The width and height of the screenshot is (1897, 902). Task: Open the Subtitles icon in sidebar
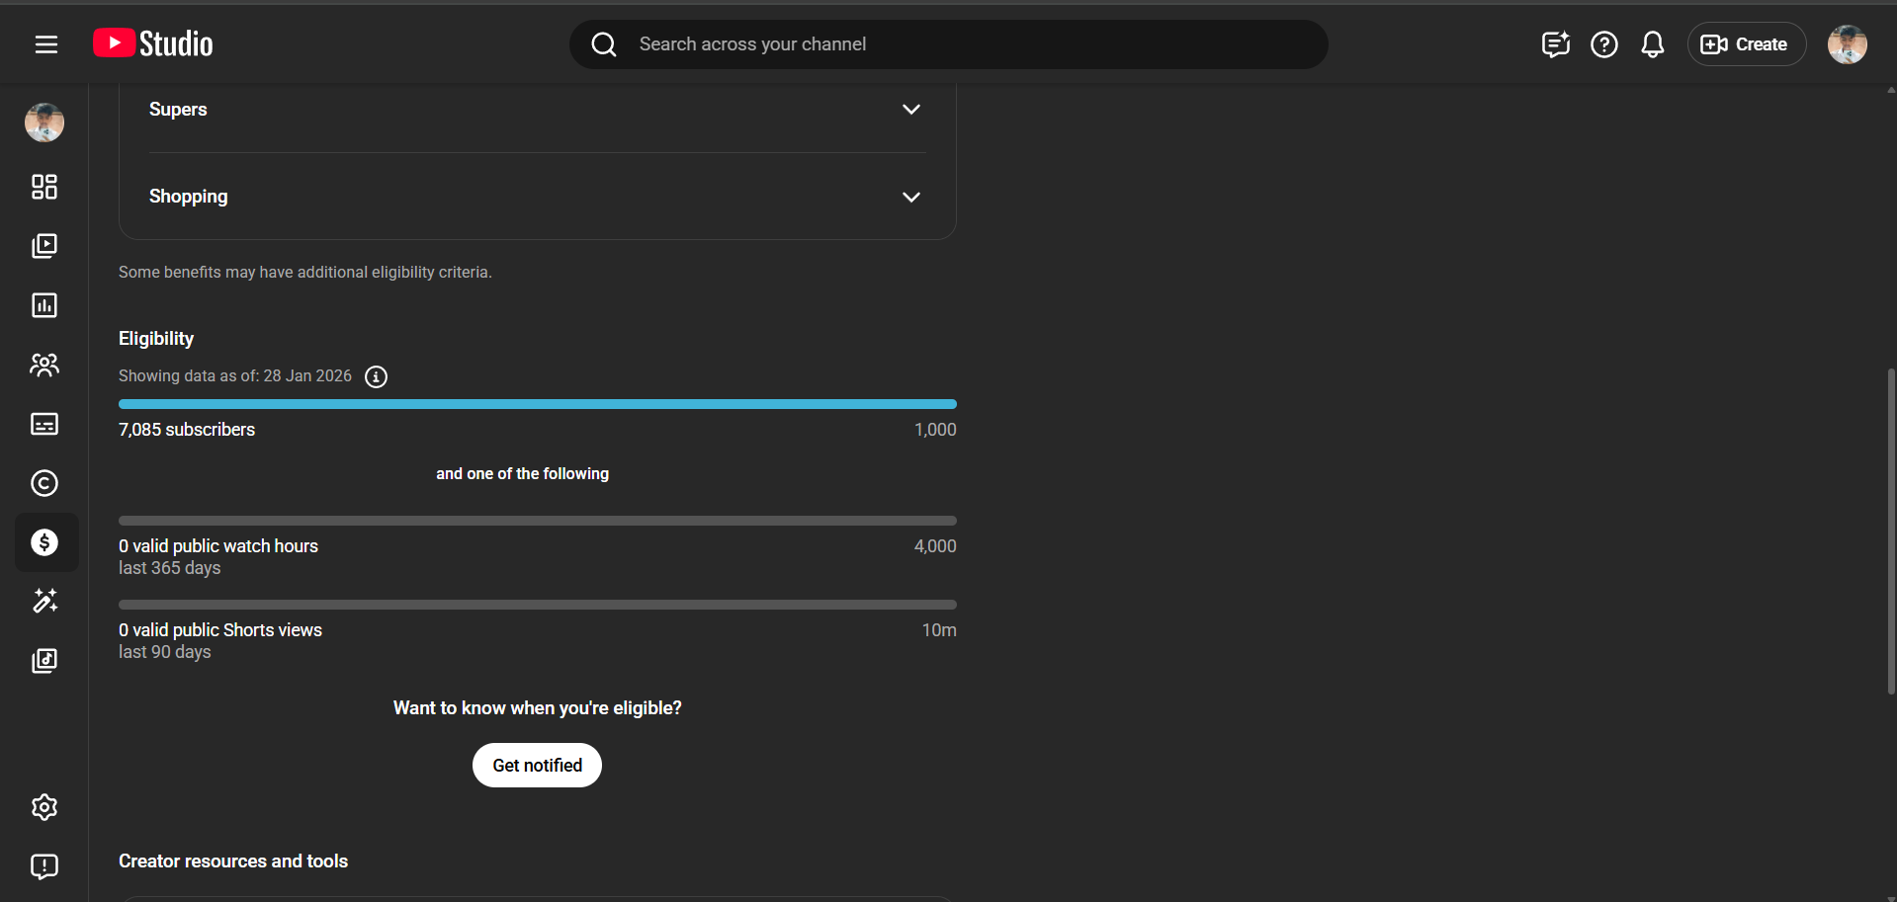44,424
